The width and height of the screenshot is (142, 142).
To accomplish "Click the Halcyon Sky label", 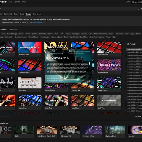I will [x=76, y=90].
